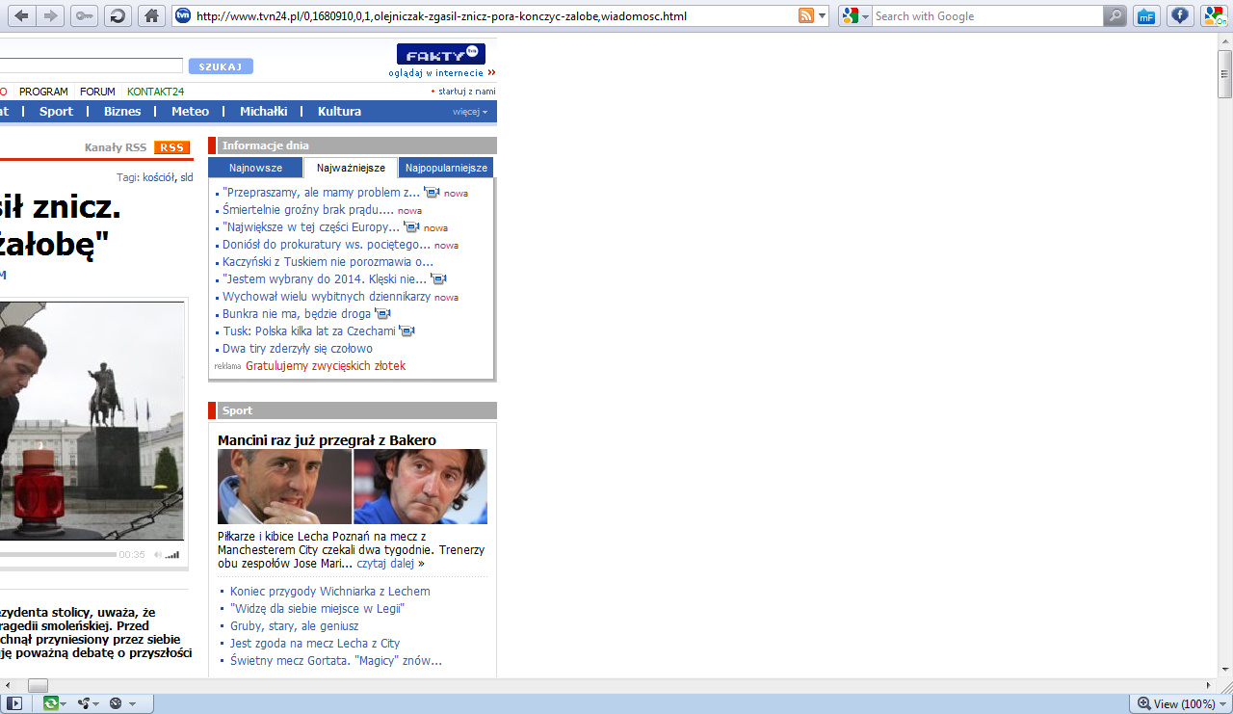Click the browser Back arrow button
Screen dimensions: 1233x714
tap(21, 15)
